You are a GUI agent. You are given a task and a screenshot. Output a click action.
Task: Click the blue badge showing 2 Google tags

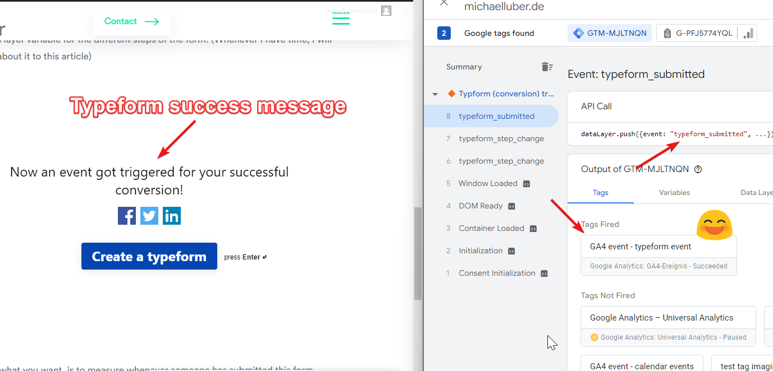(444, 33)
